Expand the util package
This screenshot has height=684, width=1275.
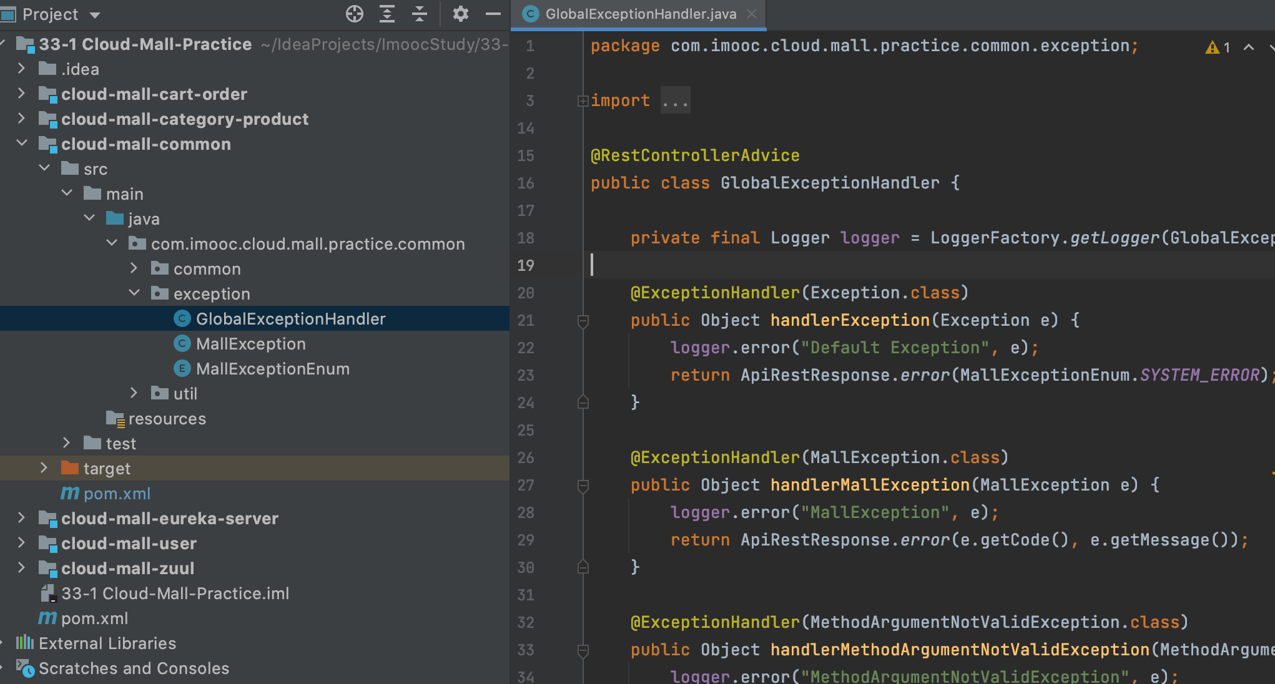134,393
